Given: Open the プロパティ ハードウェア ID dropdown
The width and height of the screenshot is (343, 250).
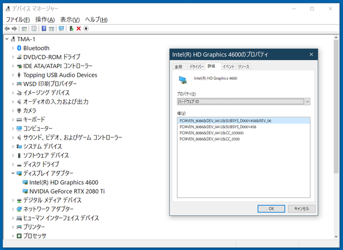Looking at the screenshot, I should [307, 102].
